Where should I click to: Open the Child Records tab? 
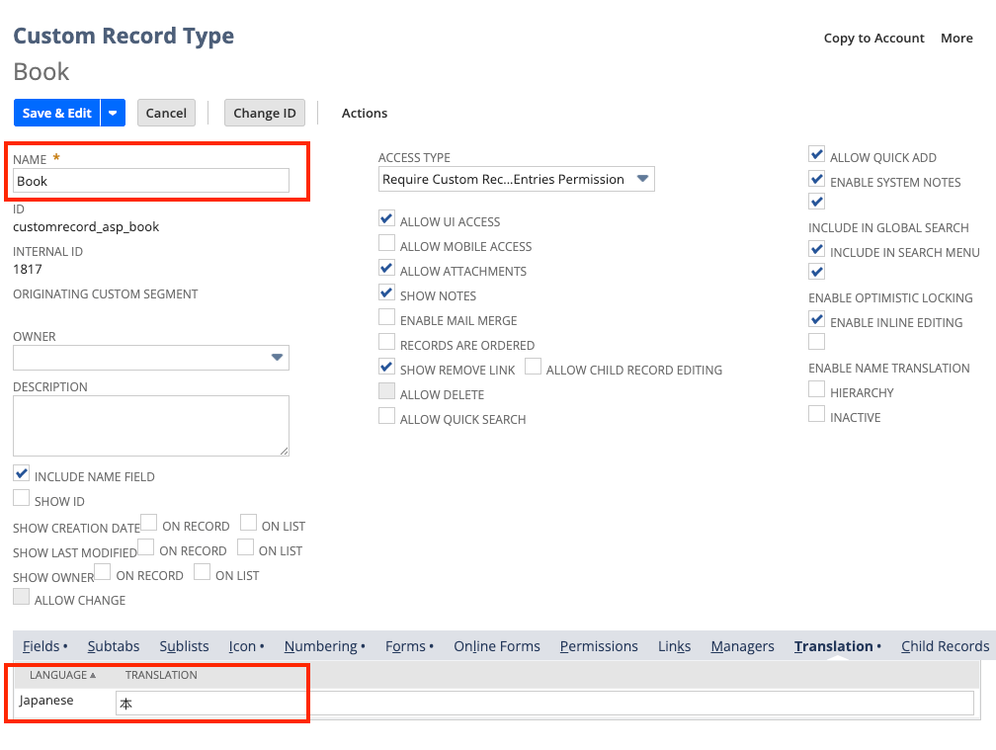(945, 646)
